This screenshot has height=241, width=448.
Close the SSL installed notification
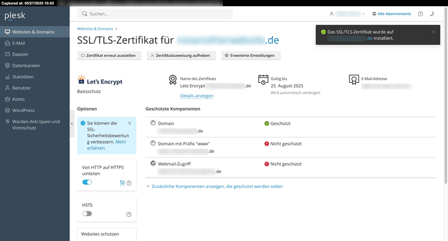coord(434,32)
